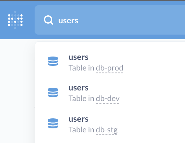Click the table icon for db-dev users

(x=53, y=92)
